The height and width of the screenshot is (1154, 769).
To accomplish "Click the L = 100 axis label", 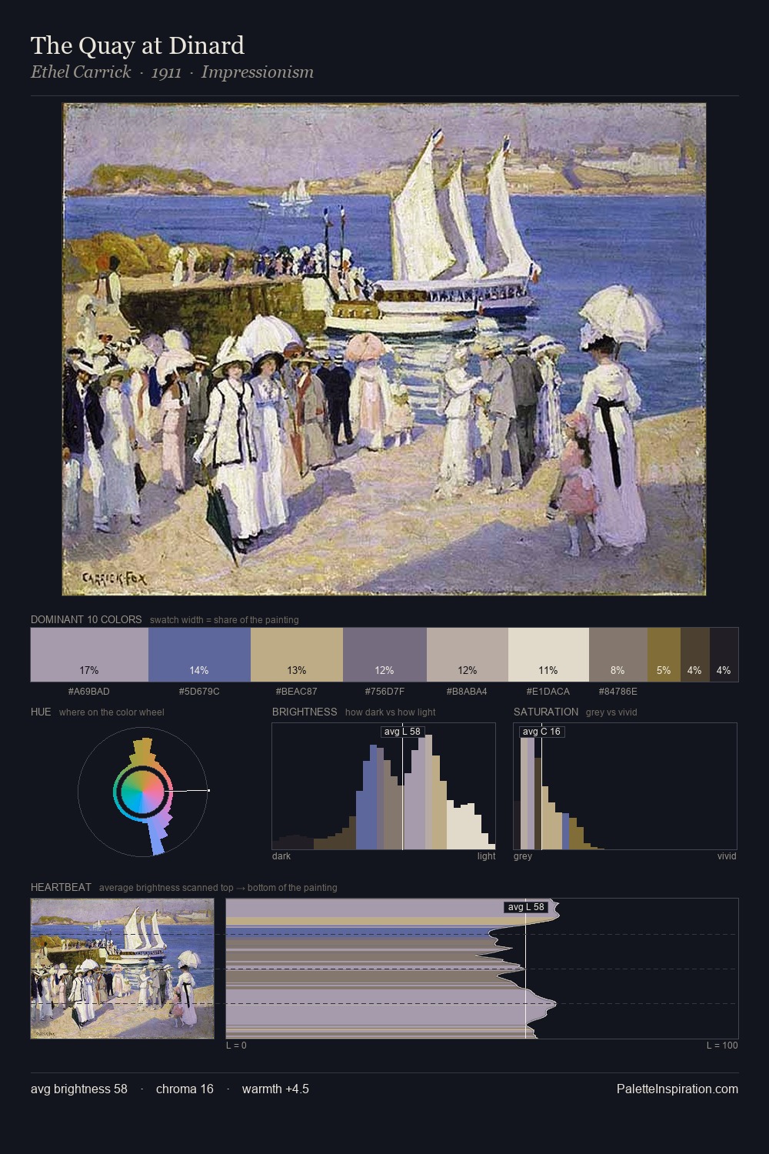I will click(722, 1046).
